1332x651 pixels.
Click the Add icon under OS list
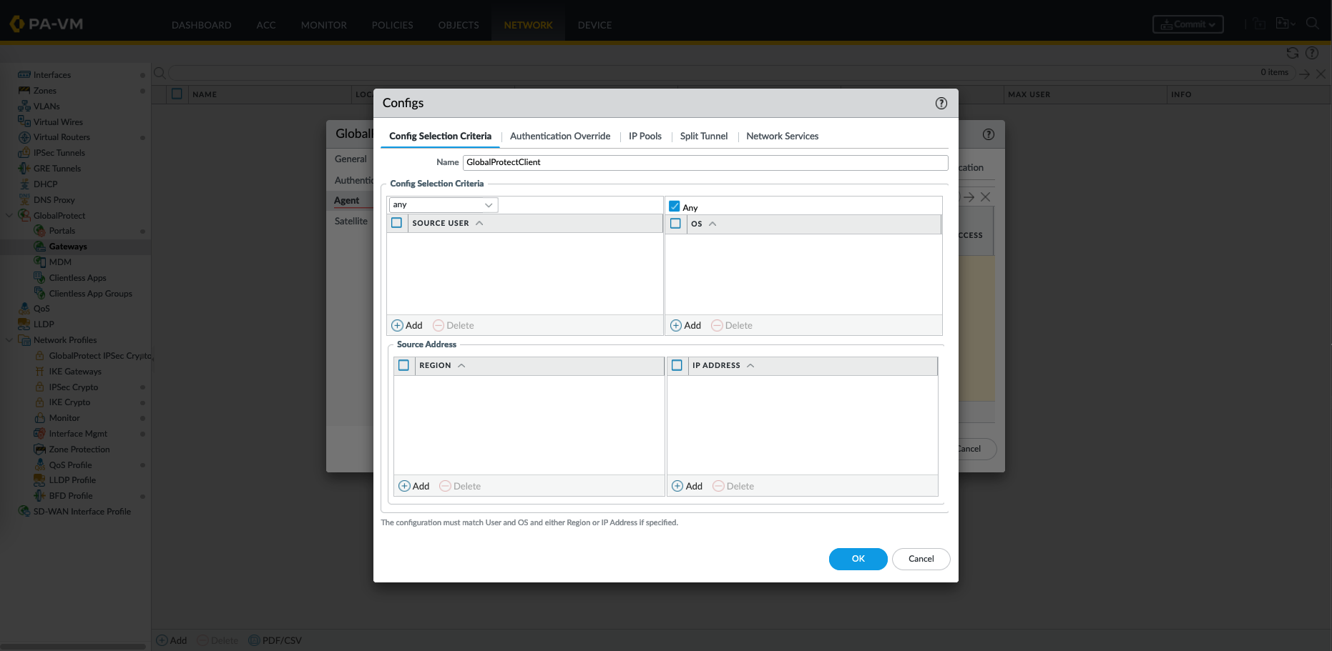pos(676,325)
